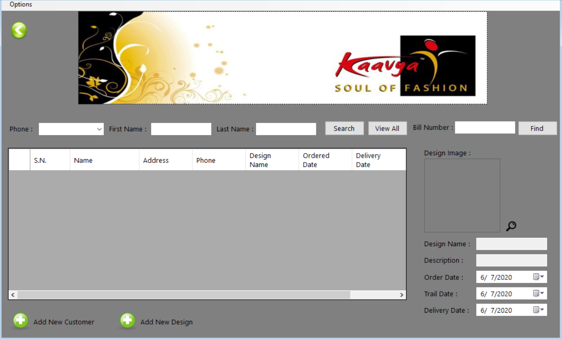Click the Address column header
562x339 pixels.
pyautogui.click(x=166, y=160)
